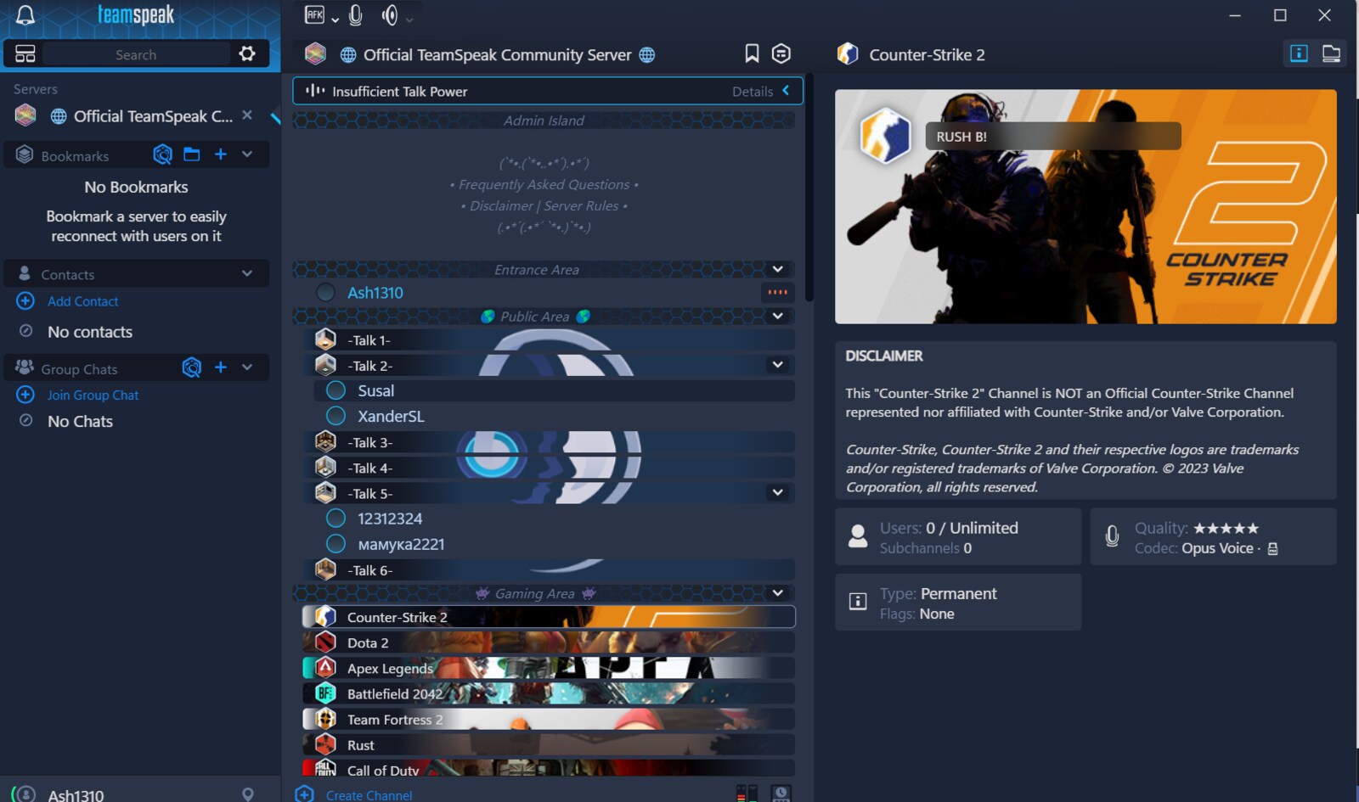Collapse the Gaming Area channel group
This screenshot has height=802, width=1359.
777,593
